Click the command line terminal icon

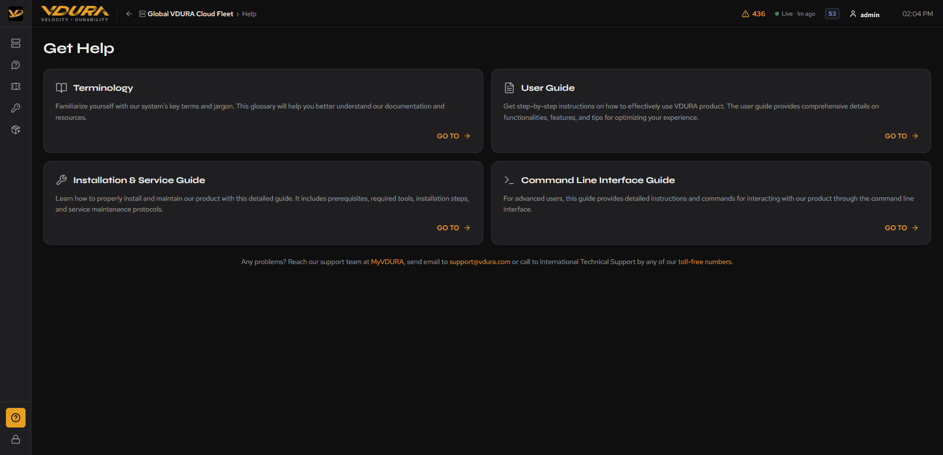509,180
